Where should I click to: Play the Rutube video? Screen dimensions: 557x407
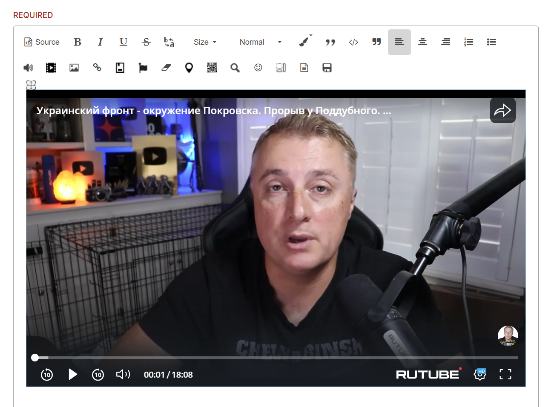pyautogui.click(x=73, y=374)
